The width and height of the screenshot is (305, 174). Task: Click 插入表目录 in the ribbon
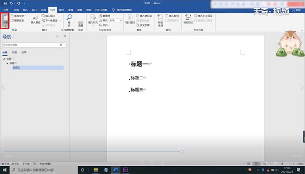(144, 16)
